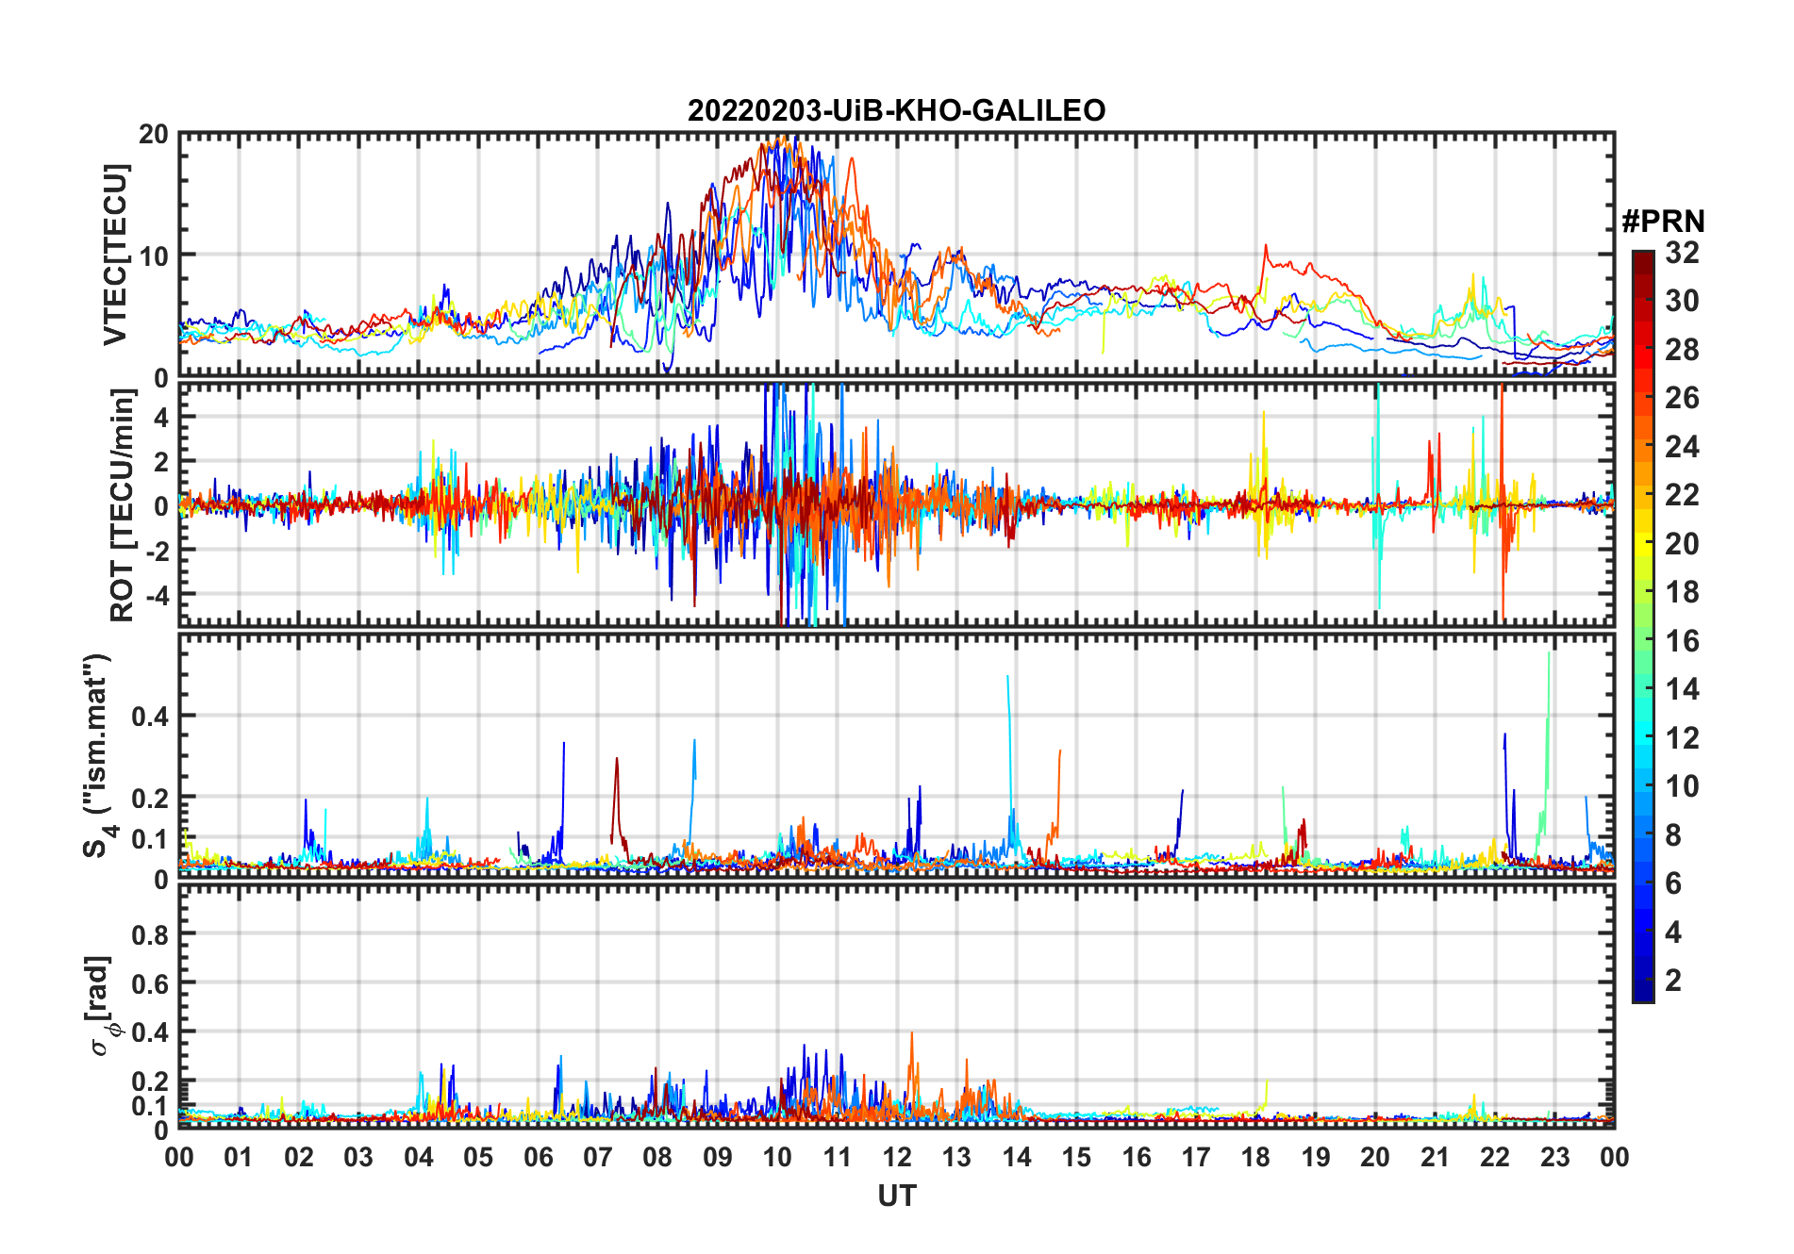
Task: Click S4 y-axis tick label 0.2
Action: pyautogui.click(x=150, y=798)
